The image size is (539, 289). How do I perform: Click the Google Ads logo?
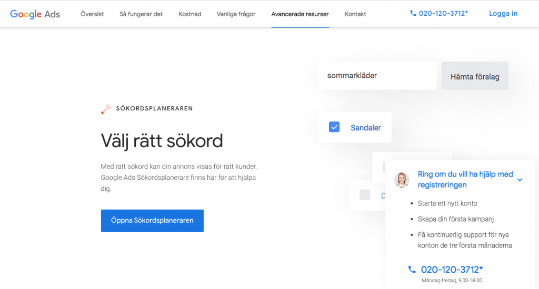tap(35, 14)
